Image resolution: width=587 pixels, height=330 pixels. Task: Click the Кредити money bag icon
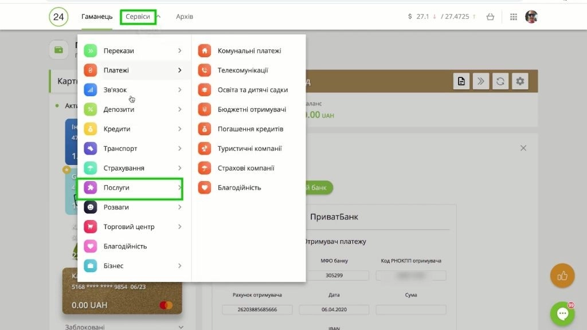coord(90,129)
